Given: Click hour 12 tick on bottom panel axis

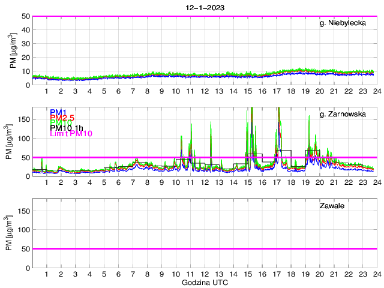Looking at the screenshot, I should [204, 274].
